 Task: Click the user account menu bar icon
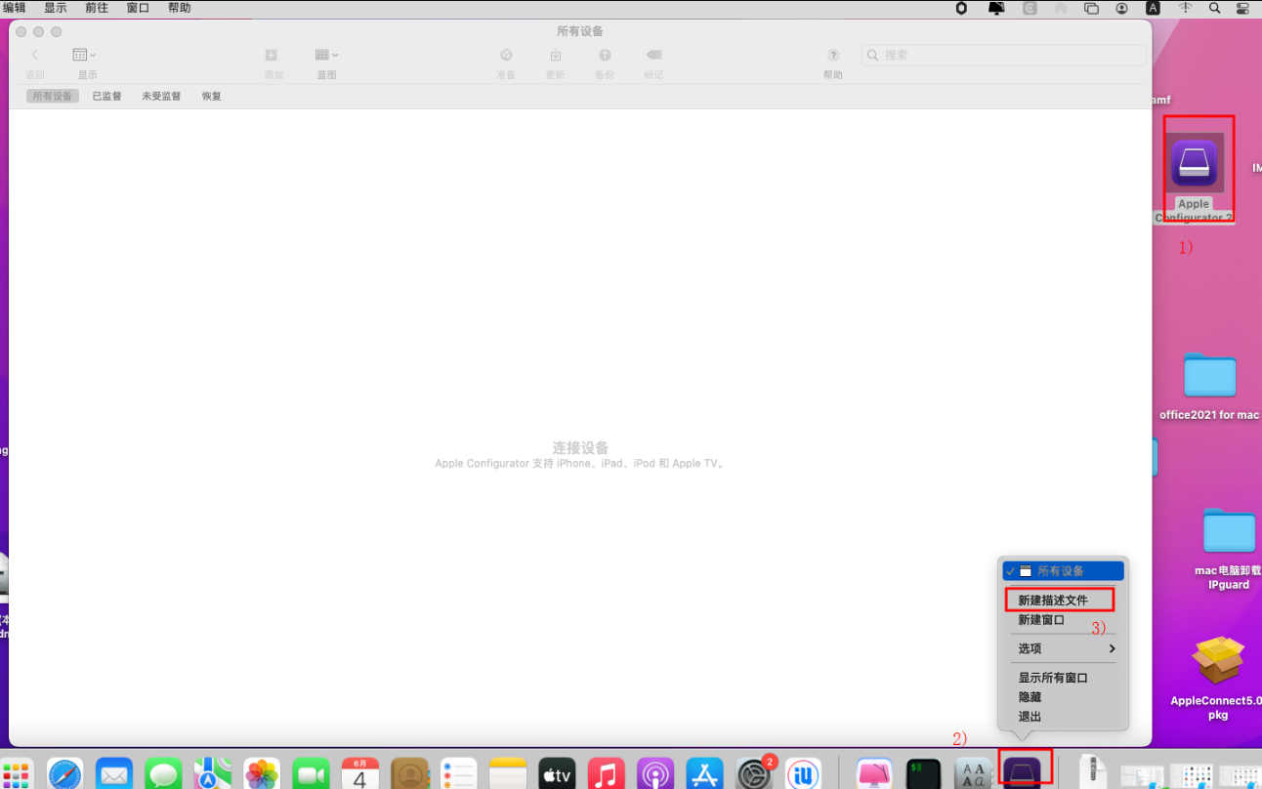[x=1122, y=8]
